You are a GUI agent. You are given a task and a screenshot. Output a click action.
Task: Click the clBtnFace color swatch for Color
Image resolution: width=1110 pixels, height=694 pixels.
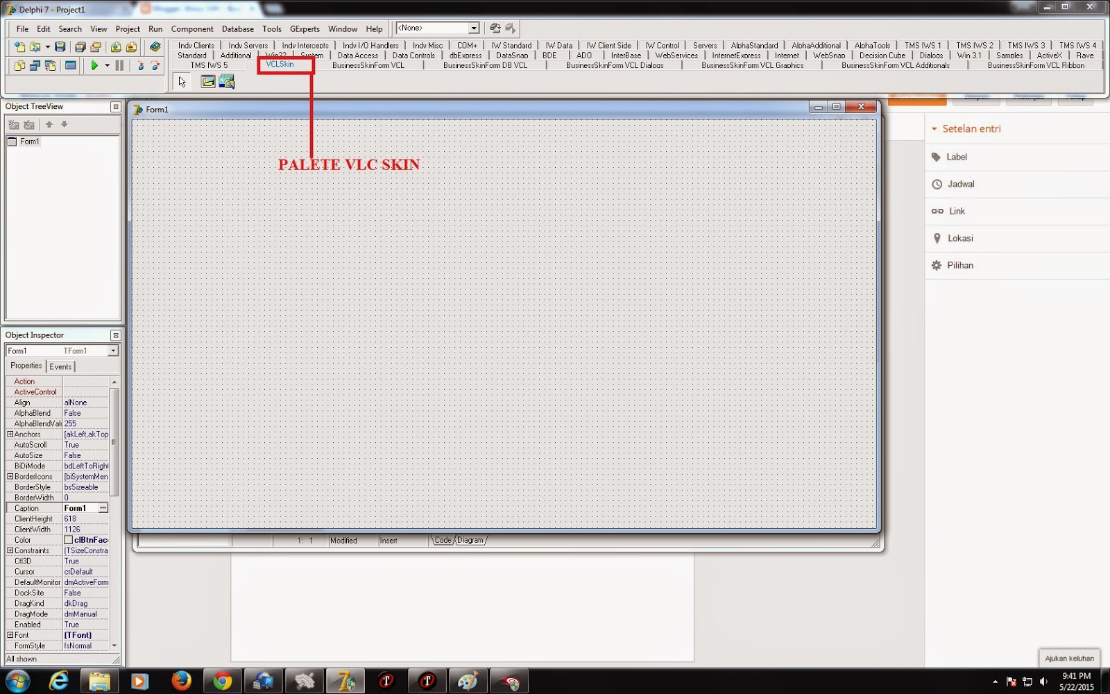(69, 539)
